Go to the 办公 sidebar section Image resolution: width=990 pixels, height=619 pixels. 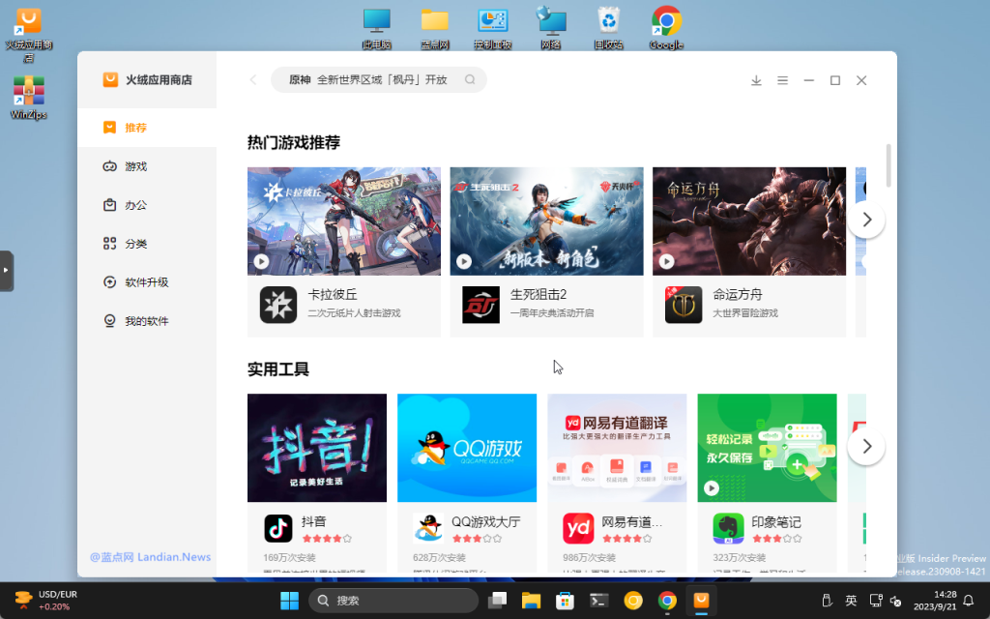tap(147, 205)
